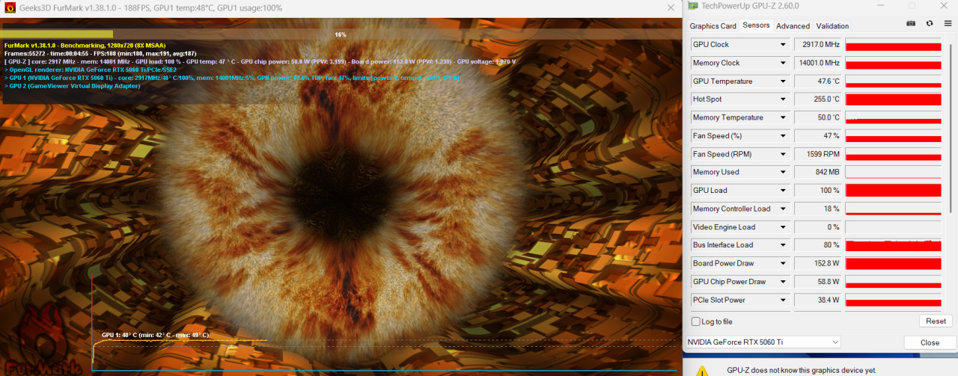
Task: Click the Video Engine Load value 0 %
Action: click(817, 227)
